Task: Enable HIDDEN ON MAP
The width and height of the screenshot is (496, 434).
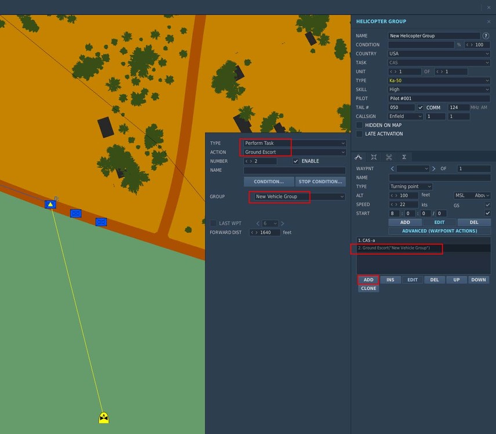Action: (359, 125)
